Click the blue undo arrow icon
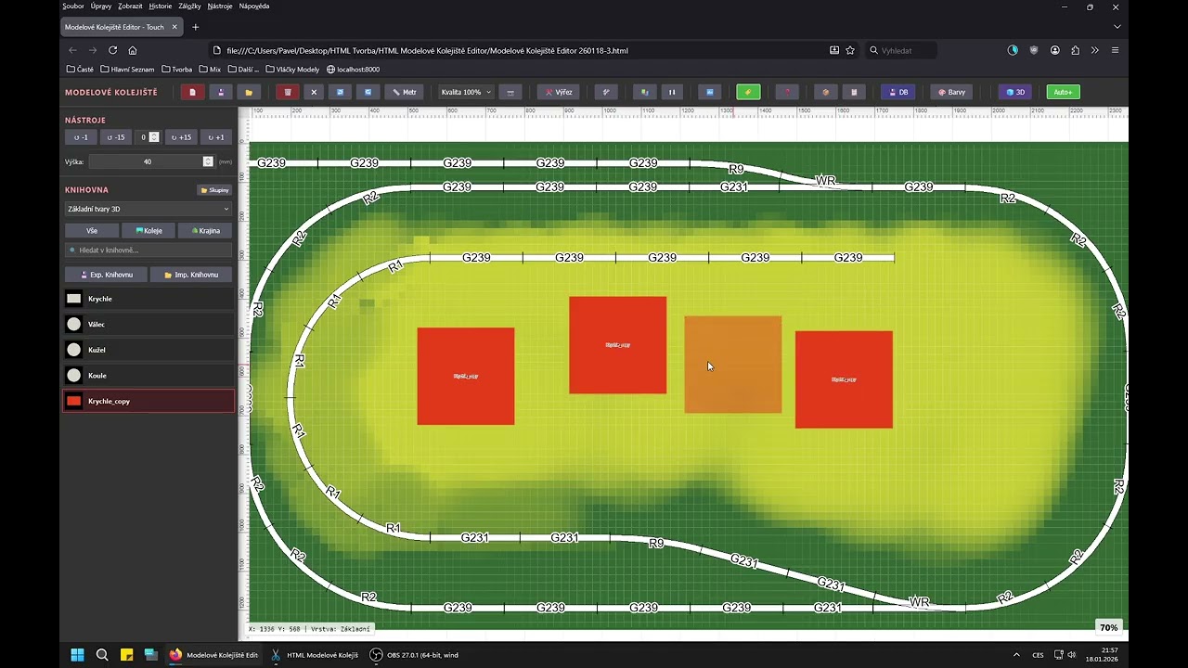This screenshot has height=668, width=1188. 341,92
